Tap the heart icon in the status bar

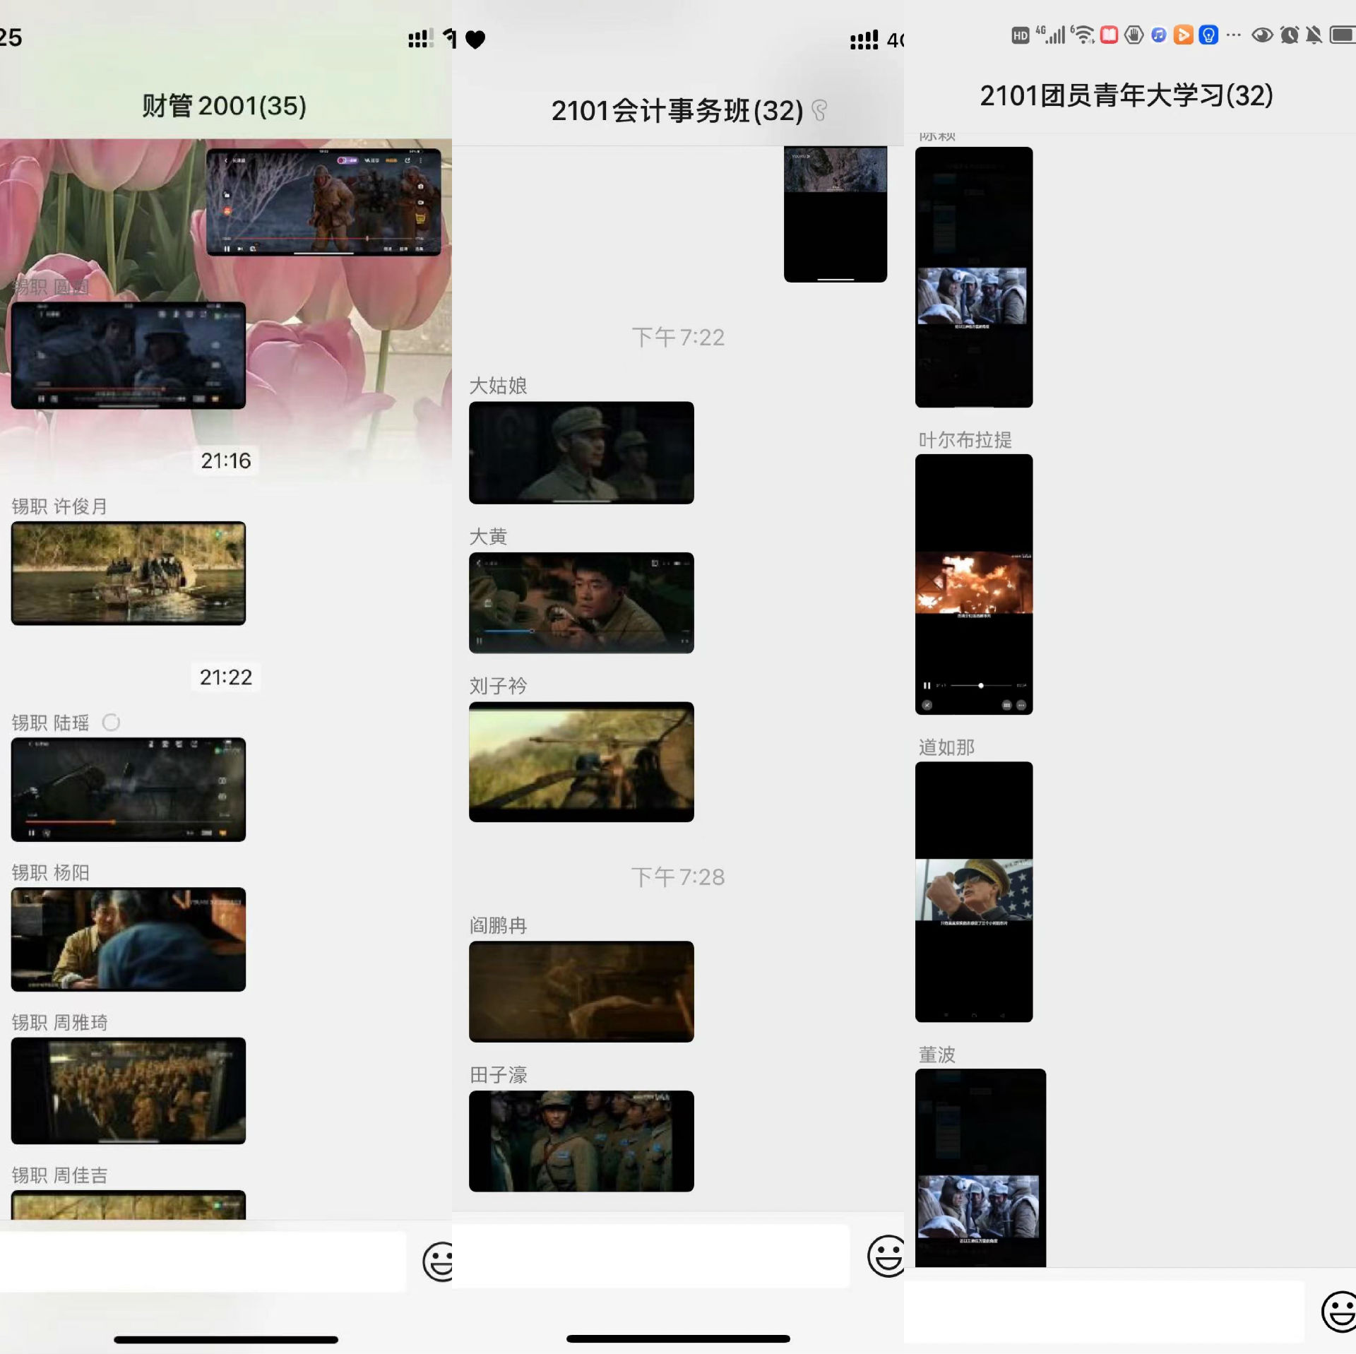tap(475, 40)
